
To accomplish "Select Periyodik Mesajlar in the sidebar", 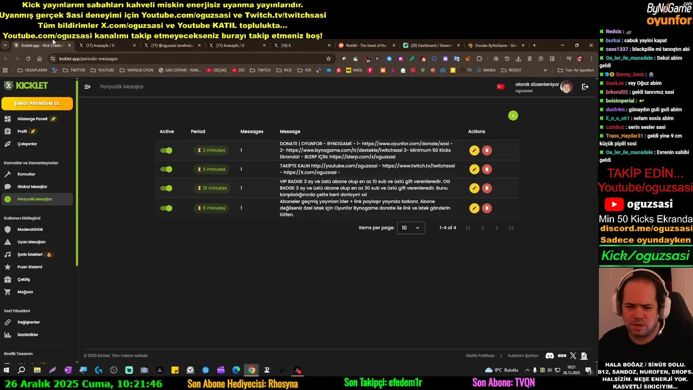I will (x=37, y=199).
